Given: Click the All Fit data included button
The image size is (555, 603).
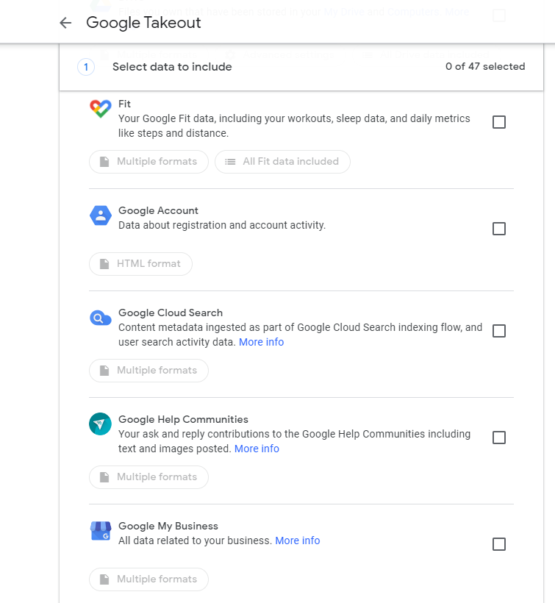Looking at the screenshot, I should 282,162.
